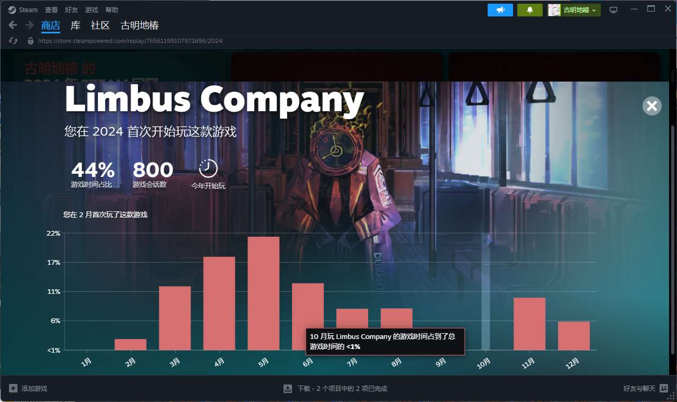677x402 pixels.
Task: Switch to the 社区 tab
Action: (100, 25)
